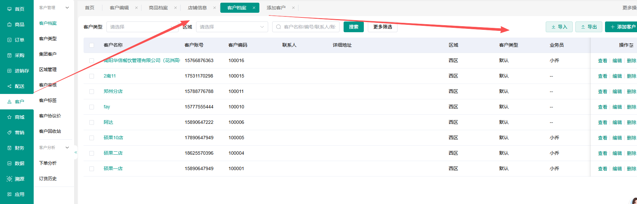This screenshot has width=637, height=204.
Task: Go to 客户回收站 in the submenu
Action: point(50,131)
